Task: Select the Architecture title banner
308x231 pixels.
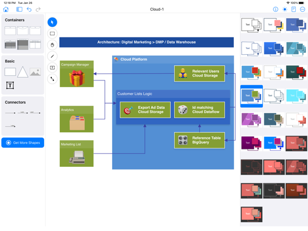Action: pyautogui.click(x=147, y=42)
